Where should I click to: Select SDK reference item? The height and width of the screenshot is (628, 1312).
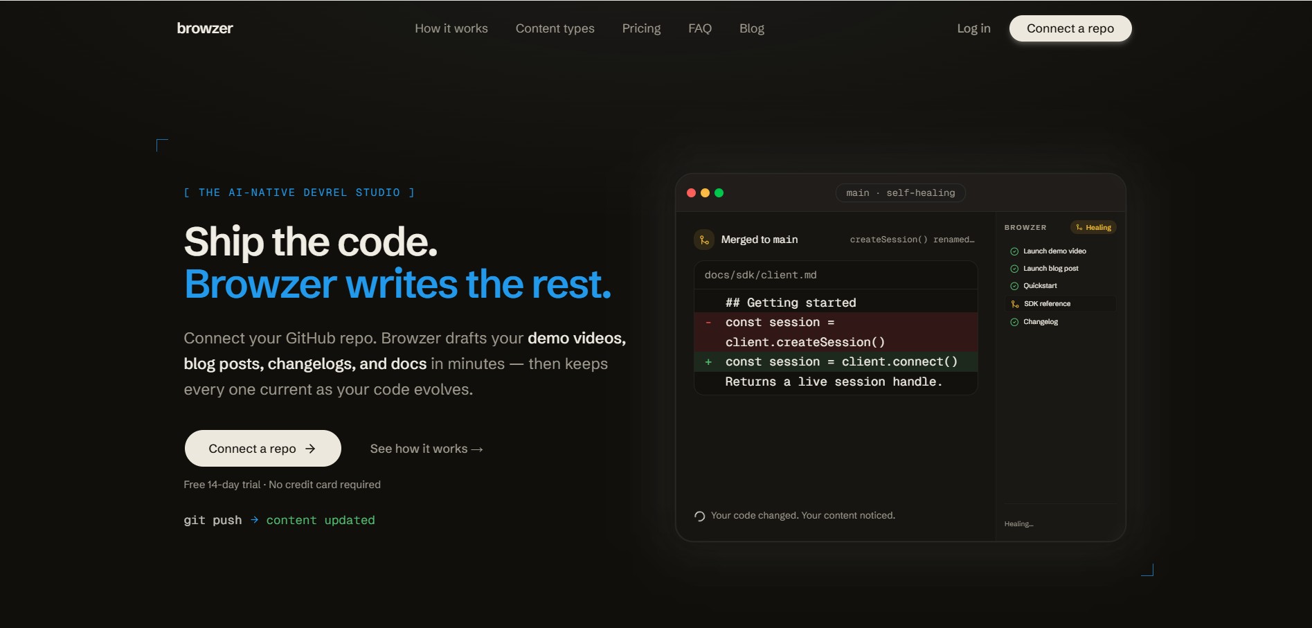[x=1060, y=304]
